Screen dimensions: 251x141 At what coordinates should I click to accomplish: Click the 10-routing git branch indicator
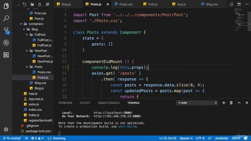(x=12, y=138)
